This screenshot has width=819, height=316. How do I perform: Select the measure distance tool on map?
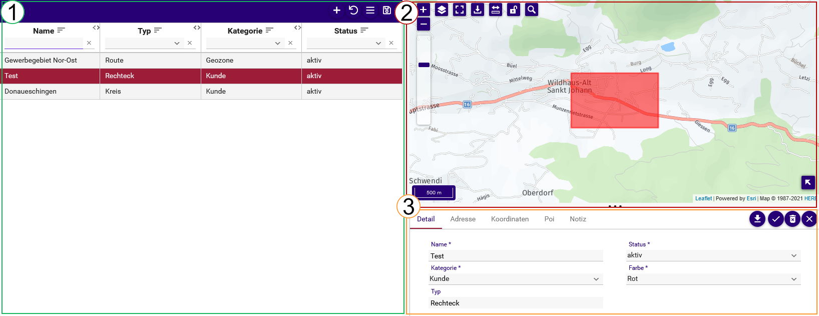point(496,10)
